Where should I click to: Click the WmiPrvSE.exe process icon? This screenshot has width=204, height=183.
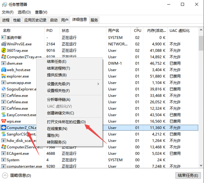[x=4, y=44]
